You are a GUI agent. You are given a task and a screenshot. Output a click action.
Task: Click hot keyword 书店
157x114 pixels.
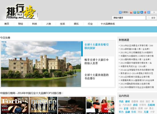point(121,101)
